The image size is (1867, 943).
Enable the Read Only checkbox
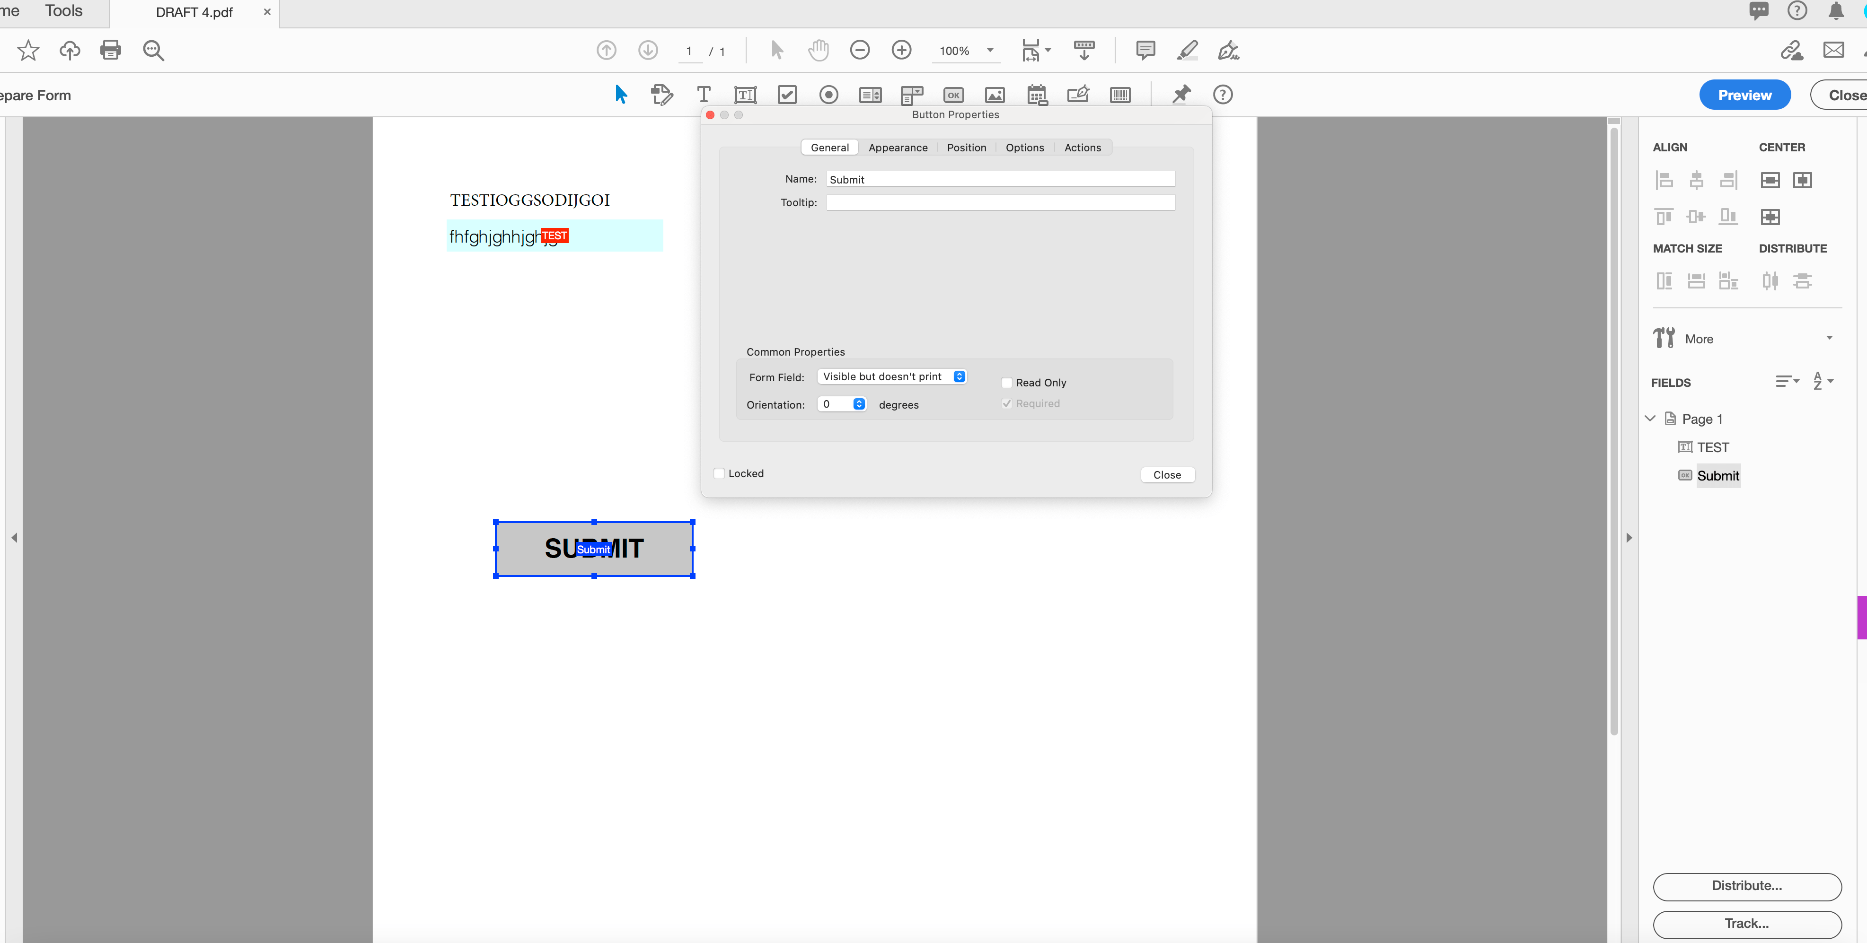pos(1006,383)
